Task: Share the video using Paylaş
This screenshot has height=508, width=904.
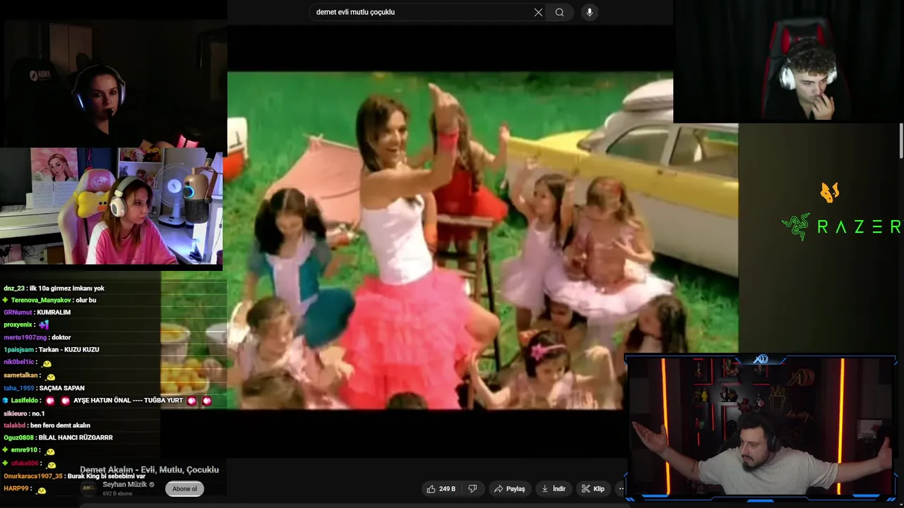Action: pos(509,488)
